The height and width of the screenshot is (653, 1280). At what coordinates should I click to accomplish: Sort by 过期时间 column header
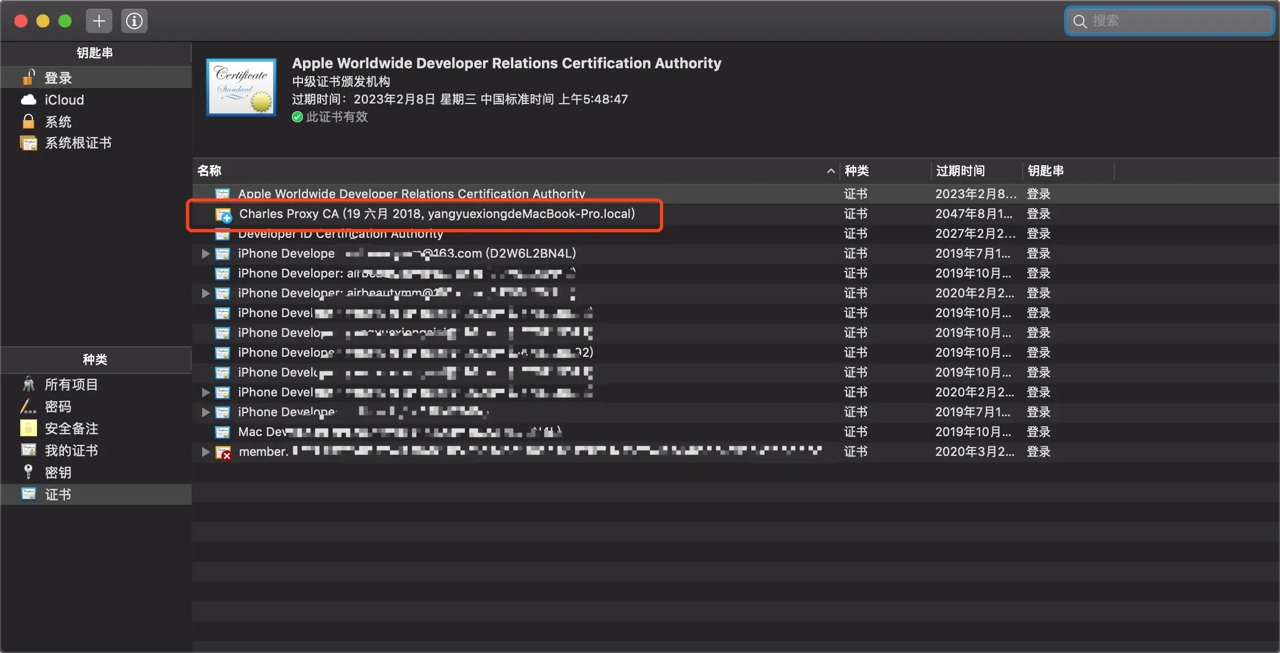click(x=961, y=171)
